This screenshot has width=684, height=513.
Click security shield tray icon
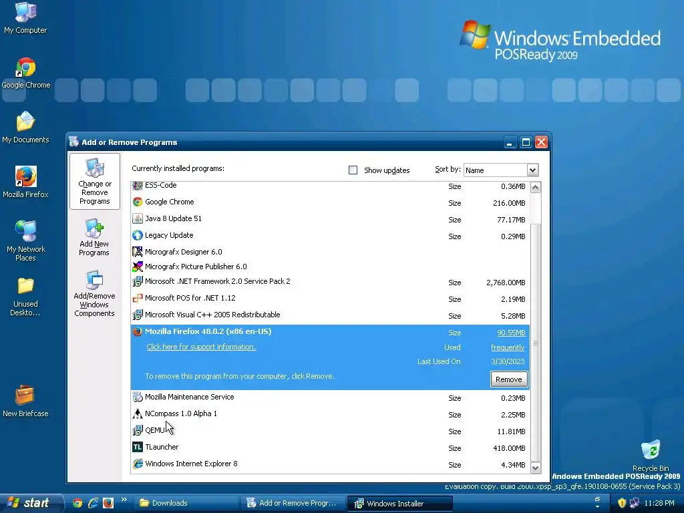click(622, 503)
